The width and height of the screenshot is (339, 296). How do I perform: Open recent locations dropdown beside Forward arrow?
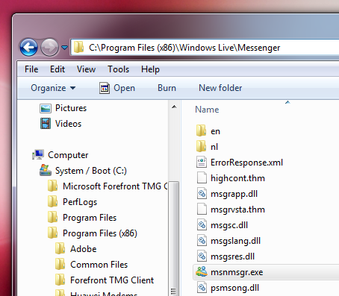click(x=64, y=47)
